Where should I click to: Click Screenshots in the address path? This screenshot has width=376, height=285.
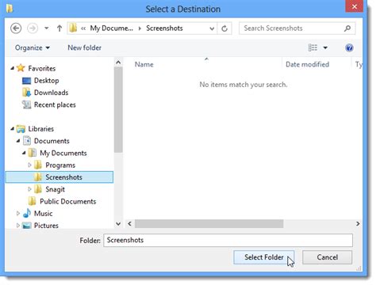coord(164,28)
